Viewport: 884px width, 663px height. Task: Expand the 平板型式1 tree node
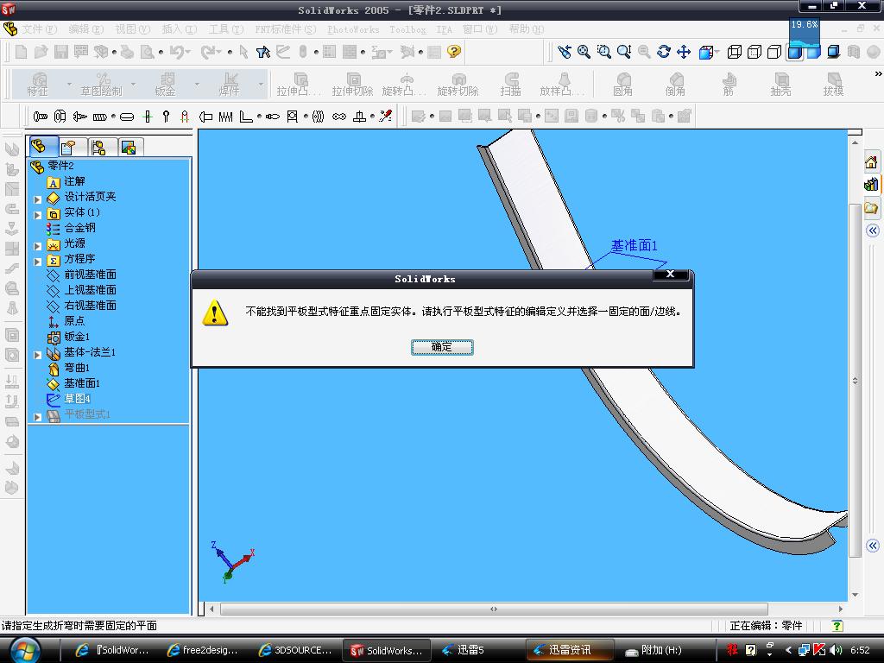point(37,417)
